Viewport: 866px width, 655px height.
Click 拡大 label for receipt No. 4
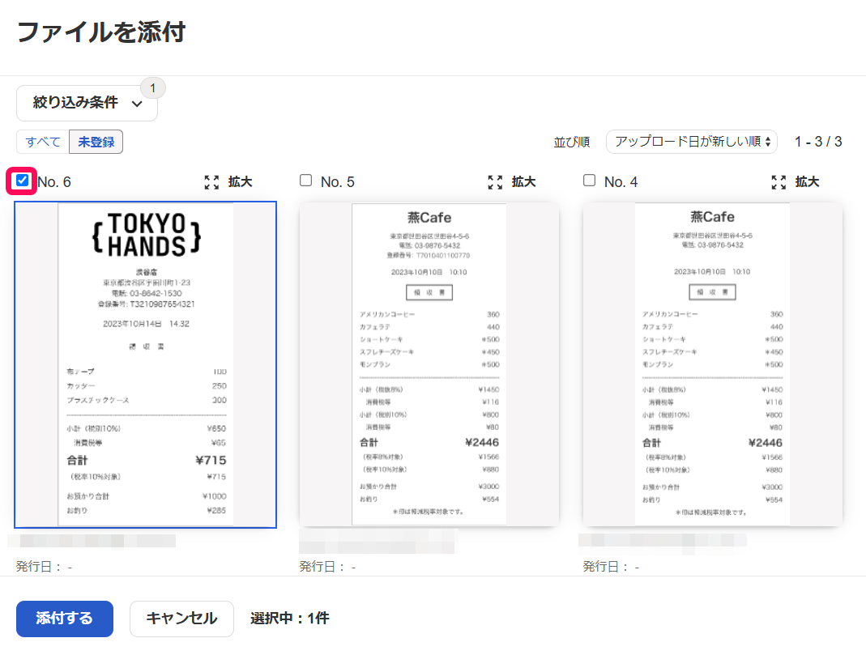(807, 182)
